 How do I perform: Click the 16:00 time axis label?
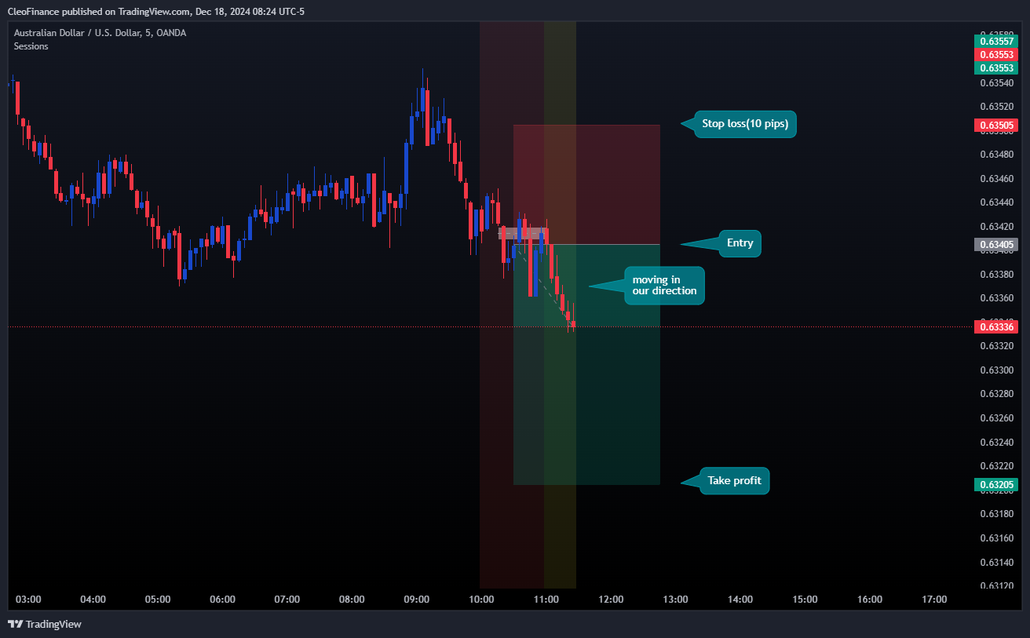[x=869, y=600]
